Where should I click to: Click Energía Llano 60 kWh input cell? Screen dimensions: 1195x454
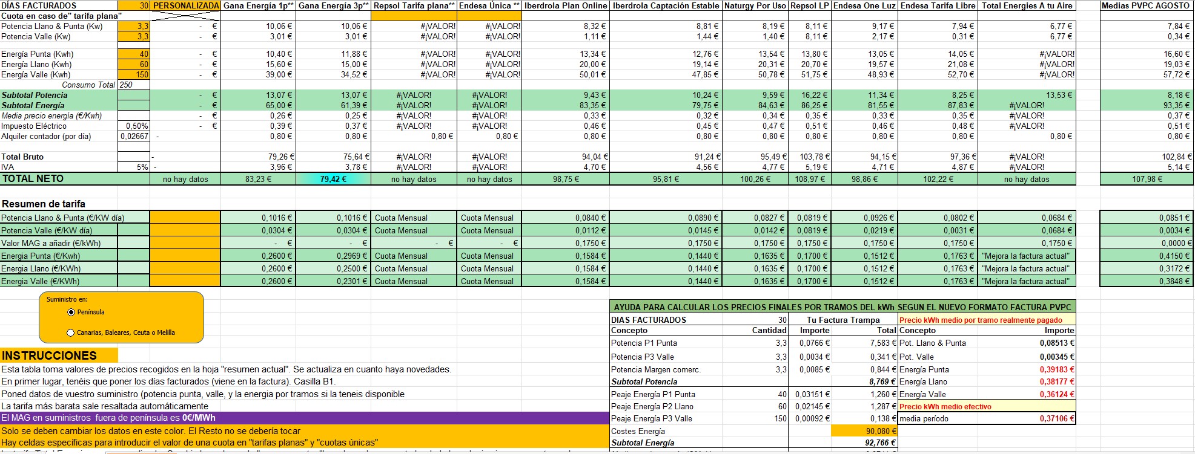(134, 64)
